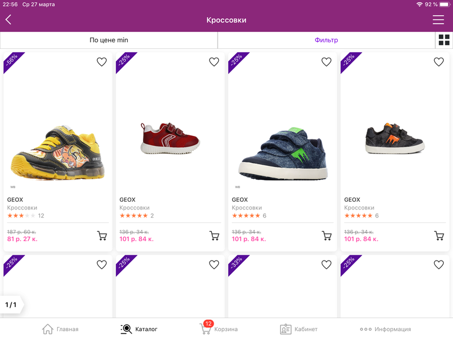Add the red GEOX sneaker to cart
This screenshot has width=453, height=340.
pos(214,236)
